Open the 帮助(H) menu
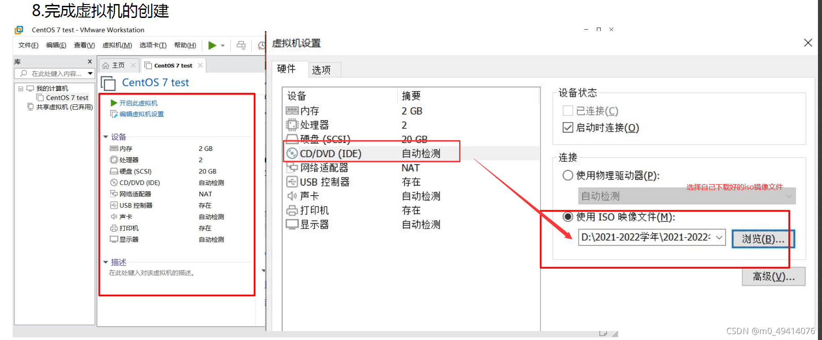 [x=185, y=45]
